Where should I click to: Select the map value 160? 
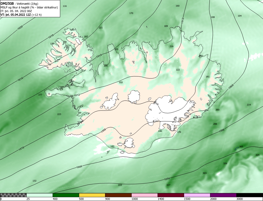tap(178, 6)
